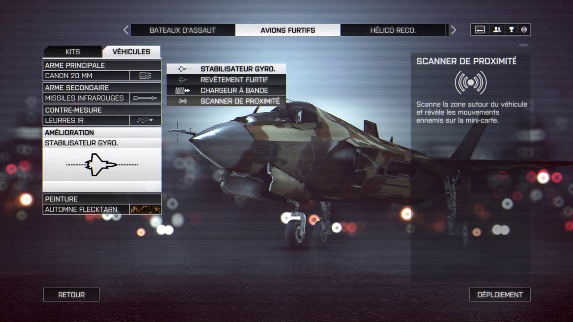Open the Arme Secondaire slot header

click(102, 88)
